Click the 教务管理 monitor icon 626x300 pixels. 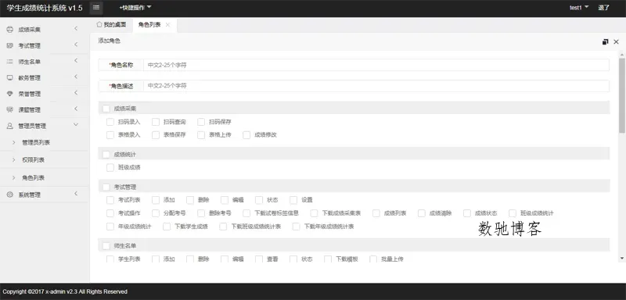coord(10,77)
